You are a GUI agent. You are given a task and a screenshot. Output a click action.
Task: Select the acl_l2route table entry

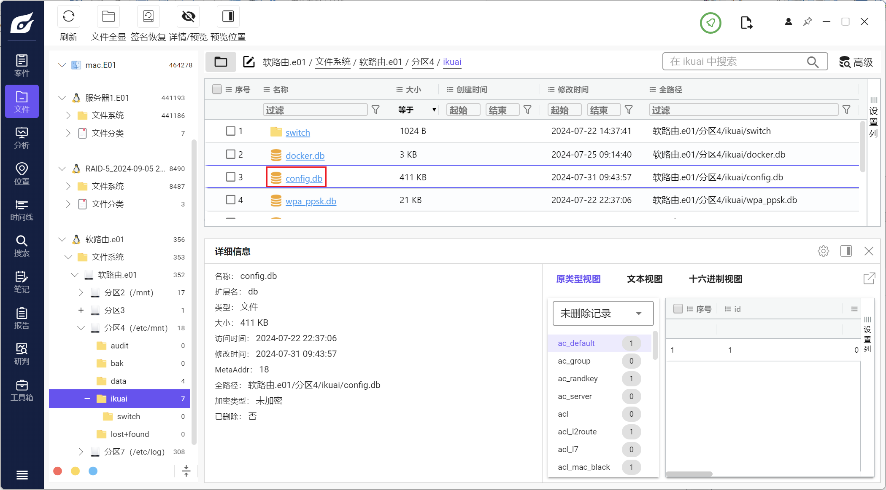600,431
